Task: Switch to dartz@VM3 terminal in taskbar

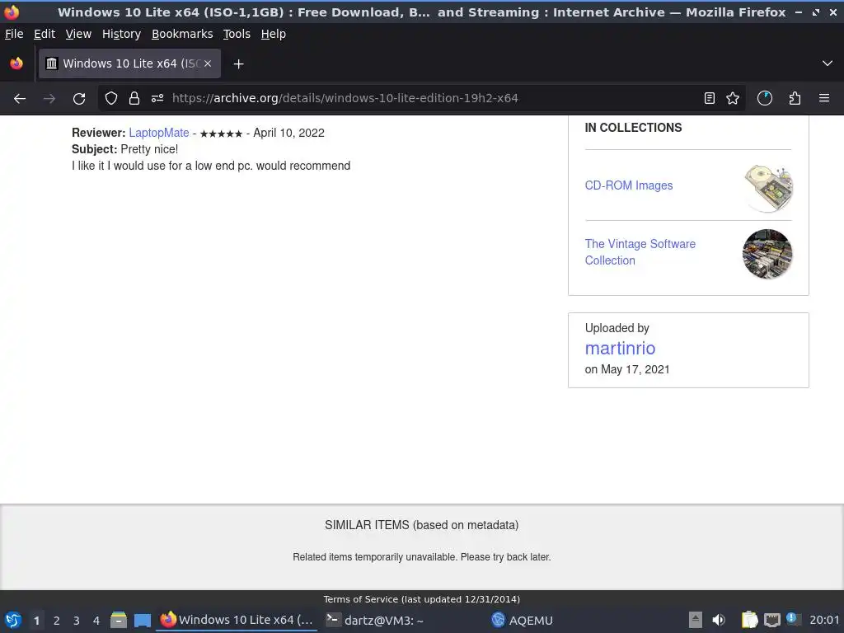Action: coord(375,620)
